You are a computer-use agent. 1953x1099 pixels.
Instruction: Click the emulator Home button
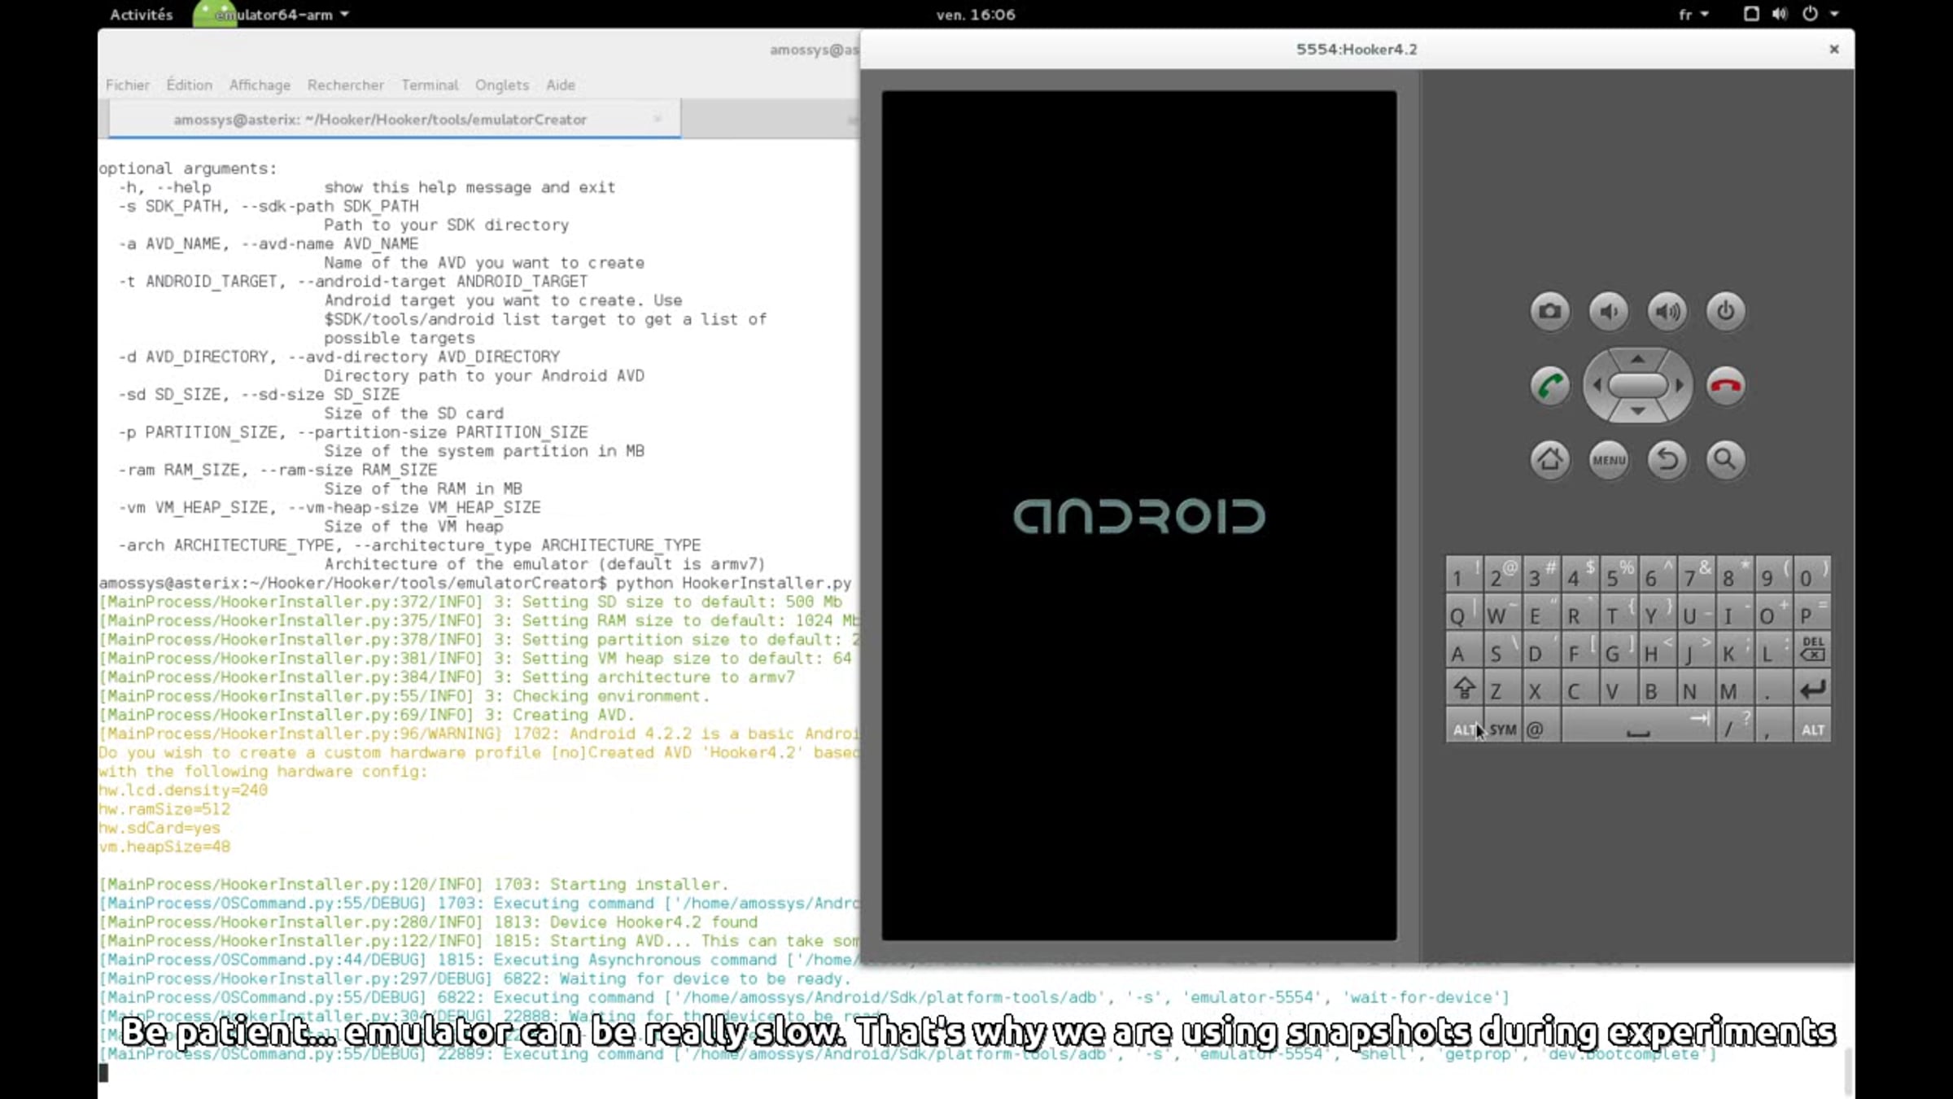coord(1549,460)
